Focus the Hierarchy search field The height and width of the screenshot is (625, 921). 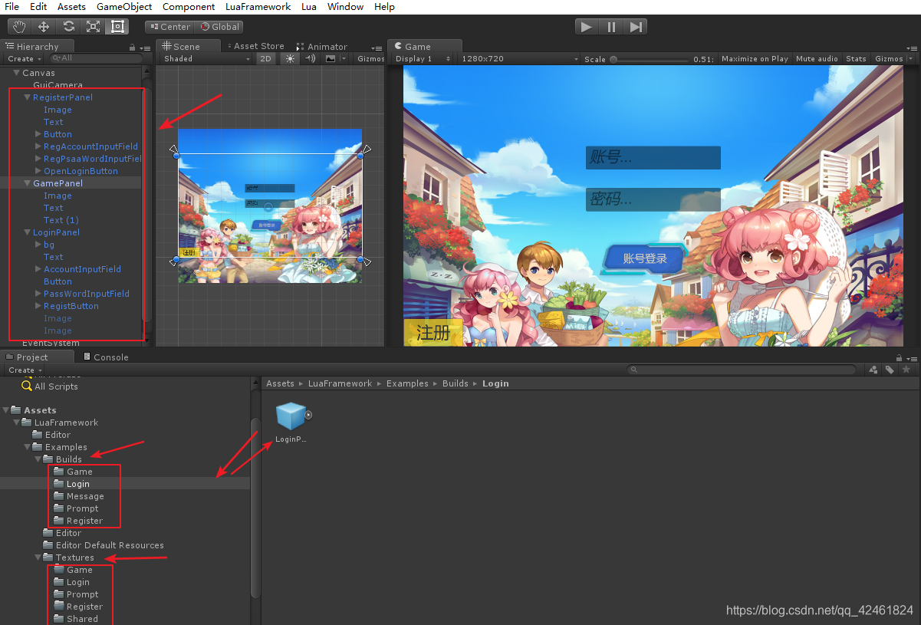97,58
